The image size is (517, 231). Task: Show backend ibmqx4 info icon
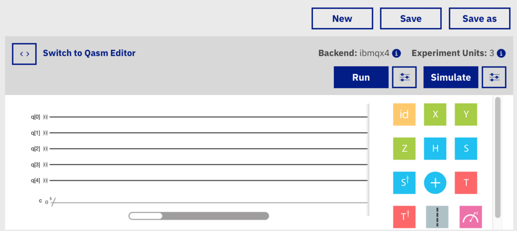397,53
